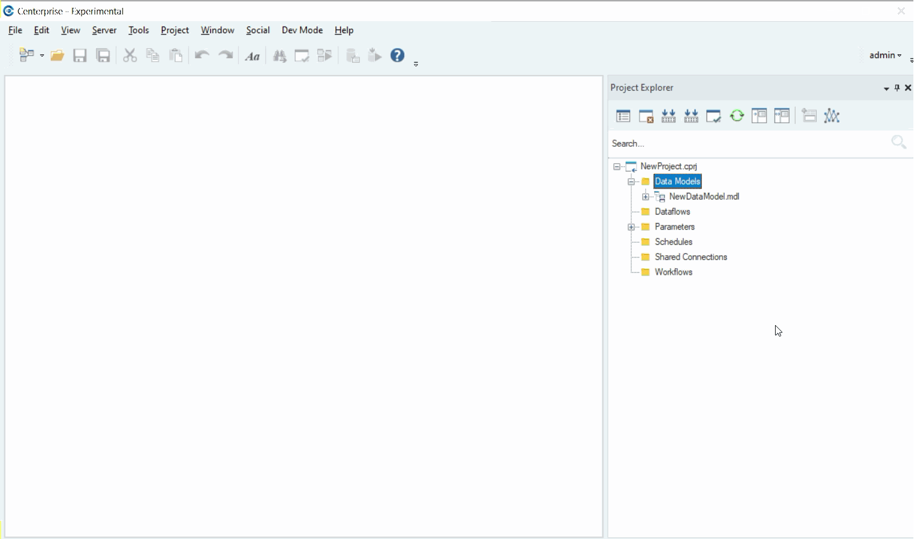Click the Undo arrow icon

(x=202, y=56)
